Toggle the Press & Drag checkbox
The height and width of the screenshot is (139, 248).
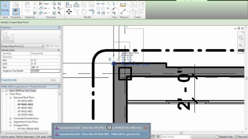(236, 137)
